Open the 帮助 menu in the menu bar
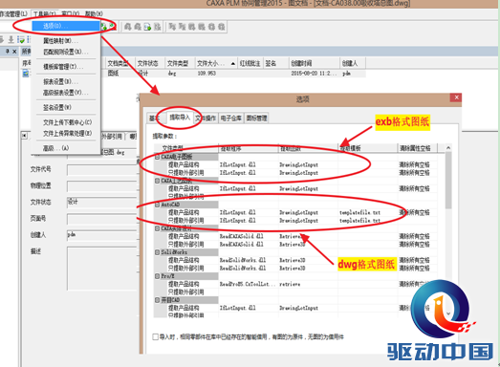 pos(94,13)
